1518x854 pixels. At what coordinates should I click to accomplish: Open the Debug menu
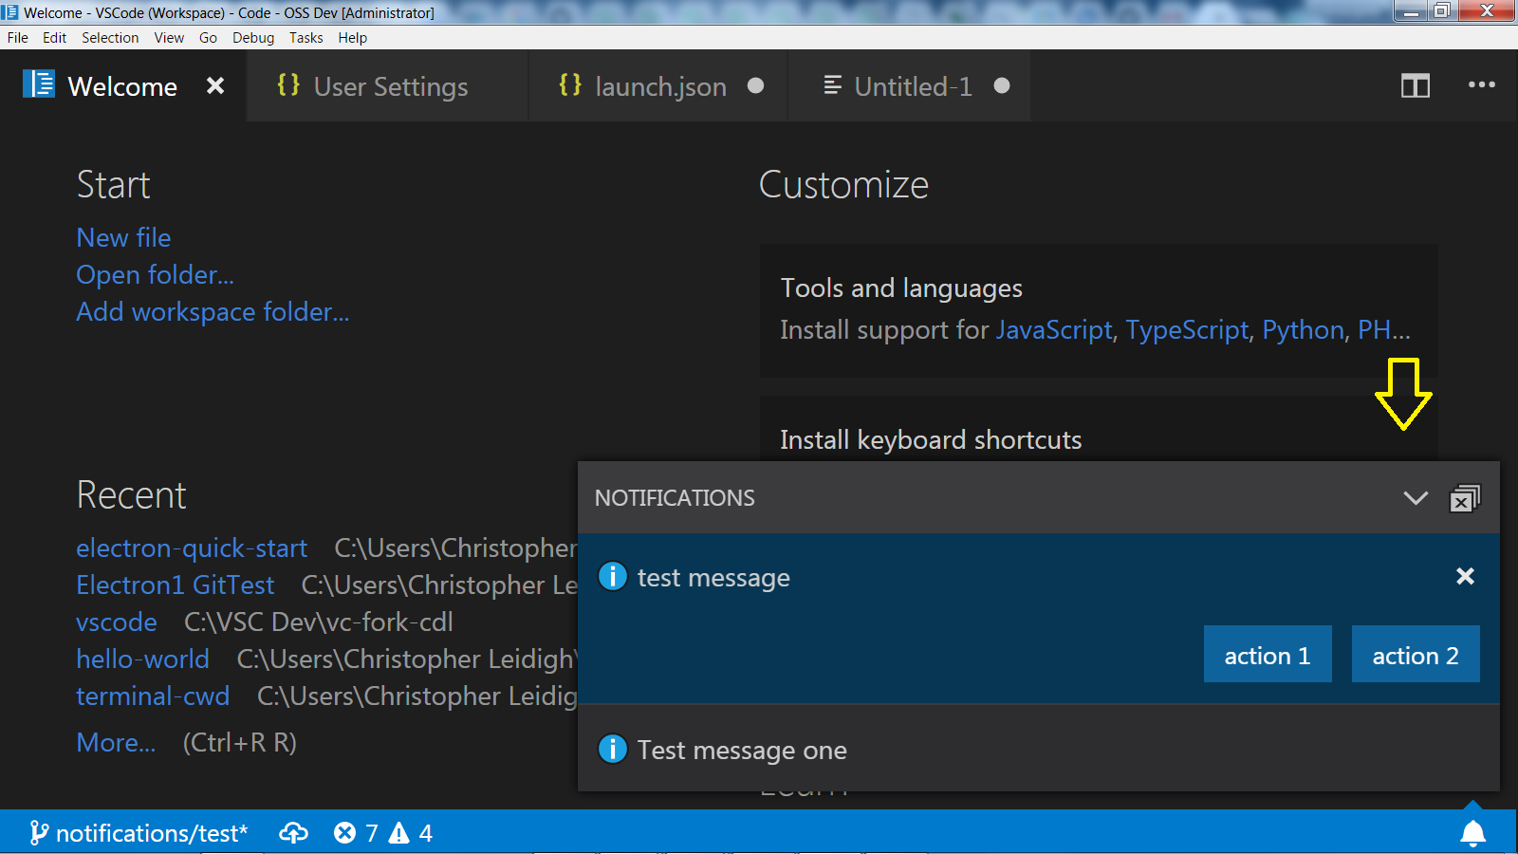pos(252,38)
